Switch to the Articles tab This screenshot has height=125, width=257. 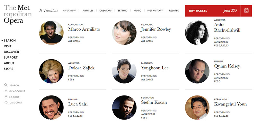click(88, 11)
